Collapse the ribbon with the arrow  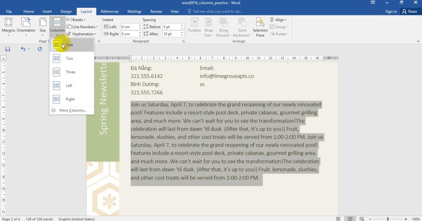(418, 41)
